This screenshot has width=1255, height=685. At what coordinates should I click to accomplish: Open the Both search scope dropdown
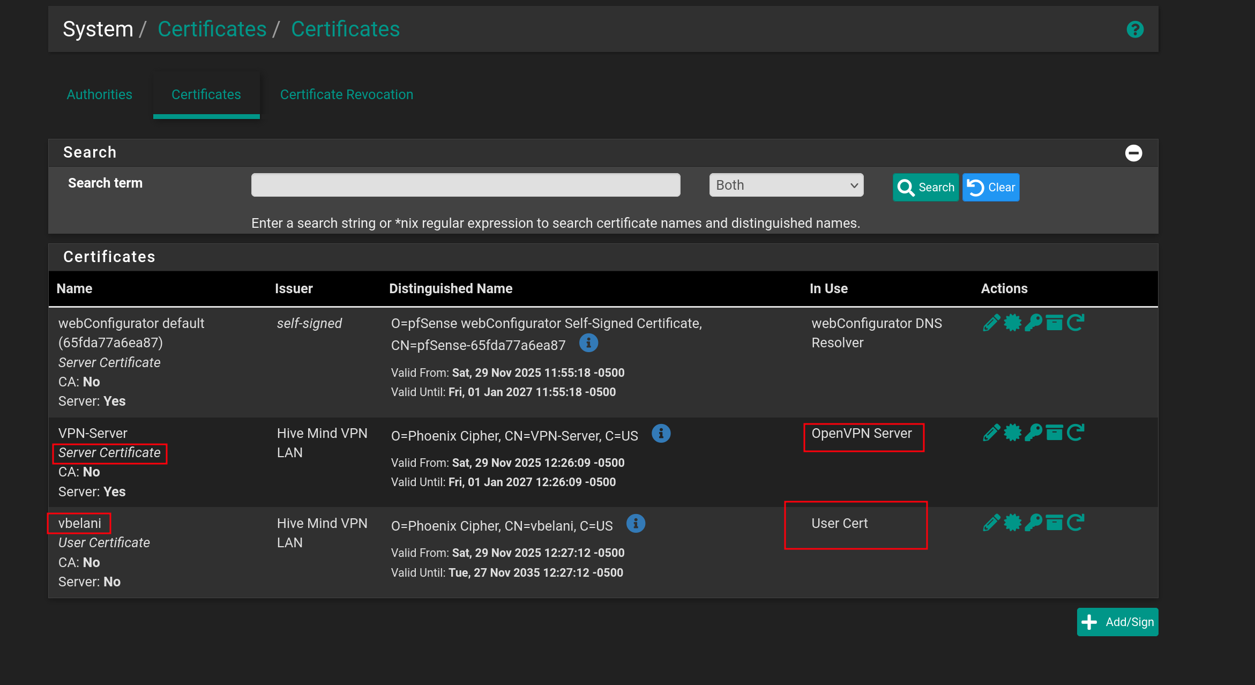click(785, 185)
